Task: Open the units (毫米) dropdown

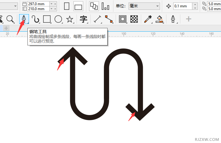Action: 144,6
